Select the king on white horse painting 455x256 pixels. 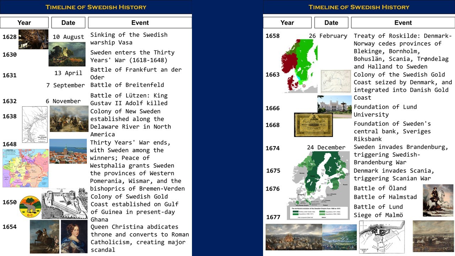click(x=438, y=200)
